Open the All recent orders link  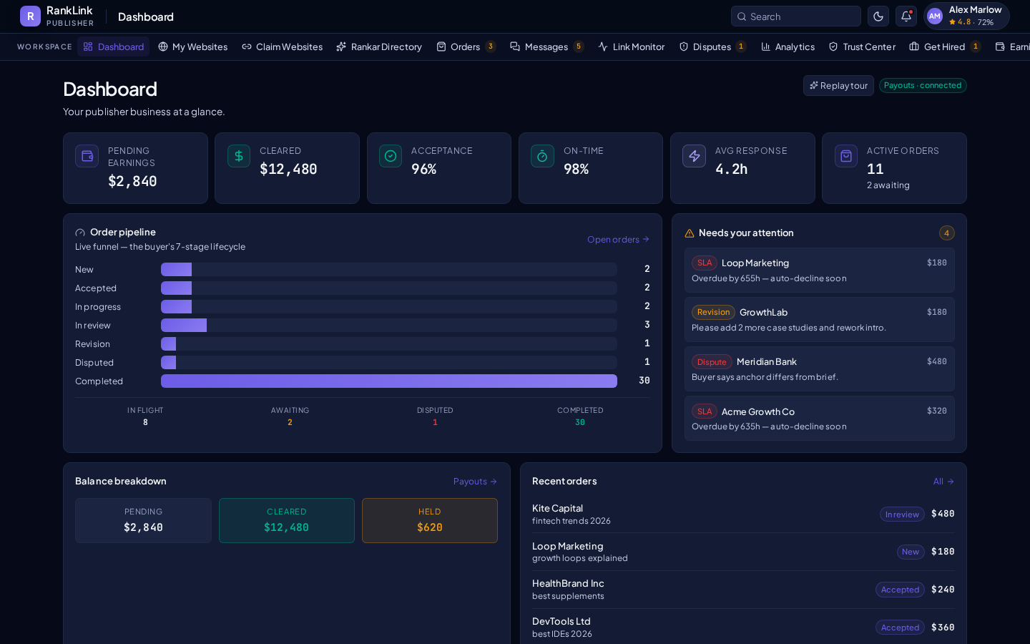click(943, 482)
